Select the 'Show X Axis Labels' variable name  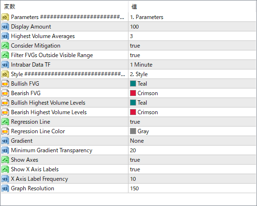click(35, 169)
